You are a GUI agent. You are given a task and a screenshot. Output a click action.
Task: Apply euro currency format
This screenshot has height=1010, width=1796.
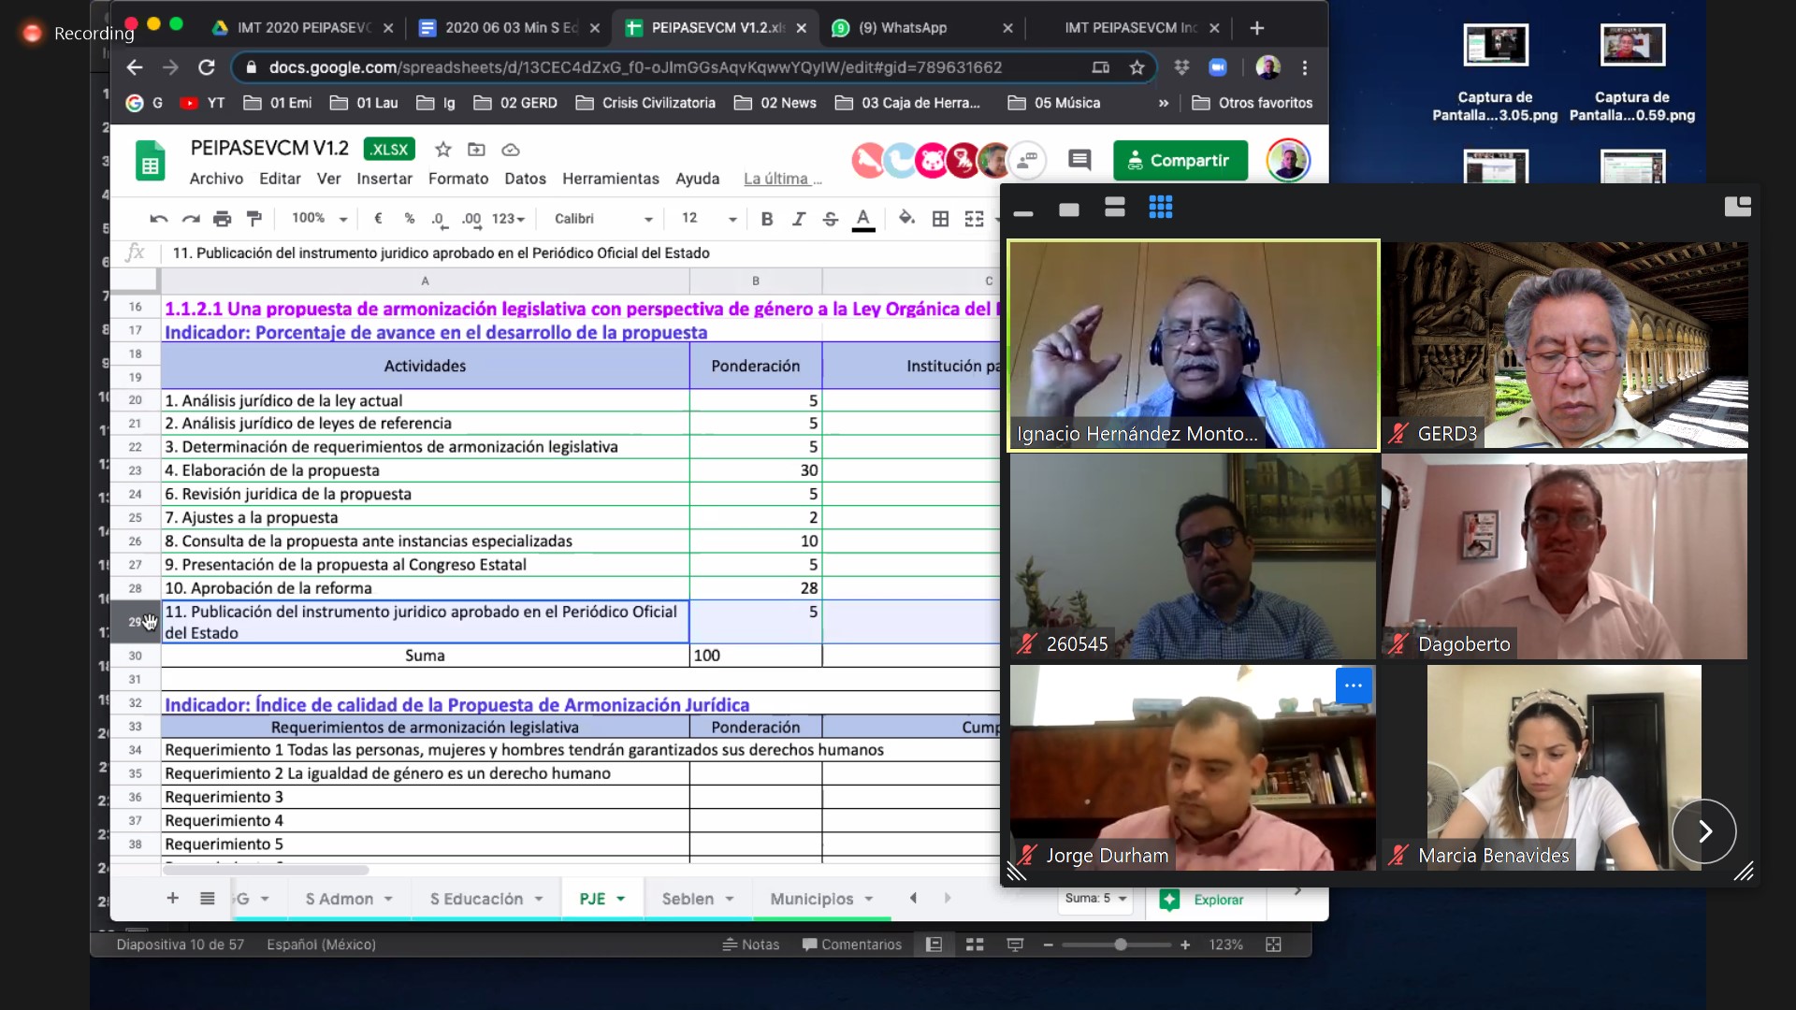tap(378, 219)
